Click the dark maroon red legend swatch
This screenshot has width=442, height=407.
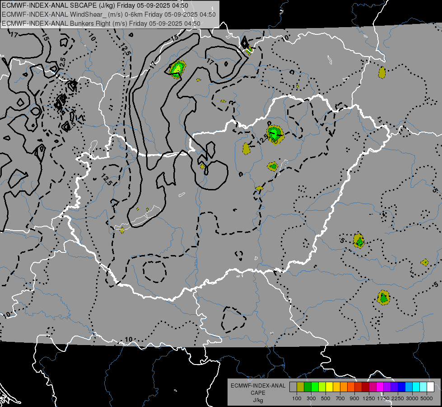point(366,387)
